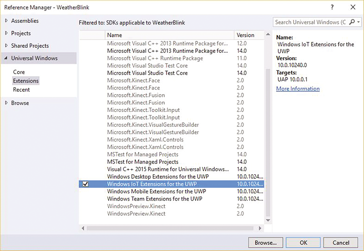The width and height of the screenshot is (364, 251).
Task: Open the More Information link
Action: point(298,89)
